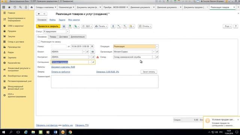
Task: Open Казначейство section in sidebar
Action: (x=14, y=63)
